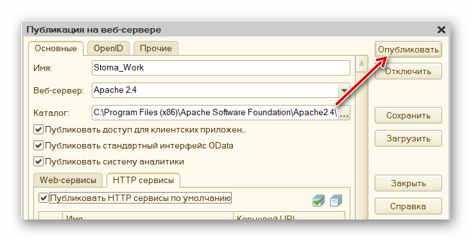Uncheck all HTTP services icon
Image resolution: width=471 pixels, height=240 pixels.
(x=336, y=200)
